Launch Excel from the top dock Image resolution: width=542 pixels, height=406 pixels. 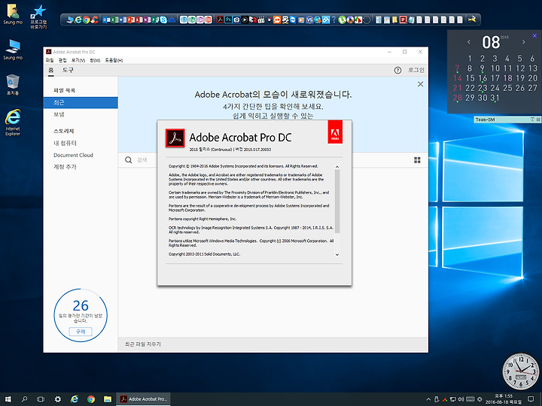pos(114,20)
